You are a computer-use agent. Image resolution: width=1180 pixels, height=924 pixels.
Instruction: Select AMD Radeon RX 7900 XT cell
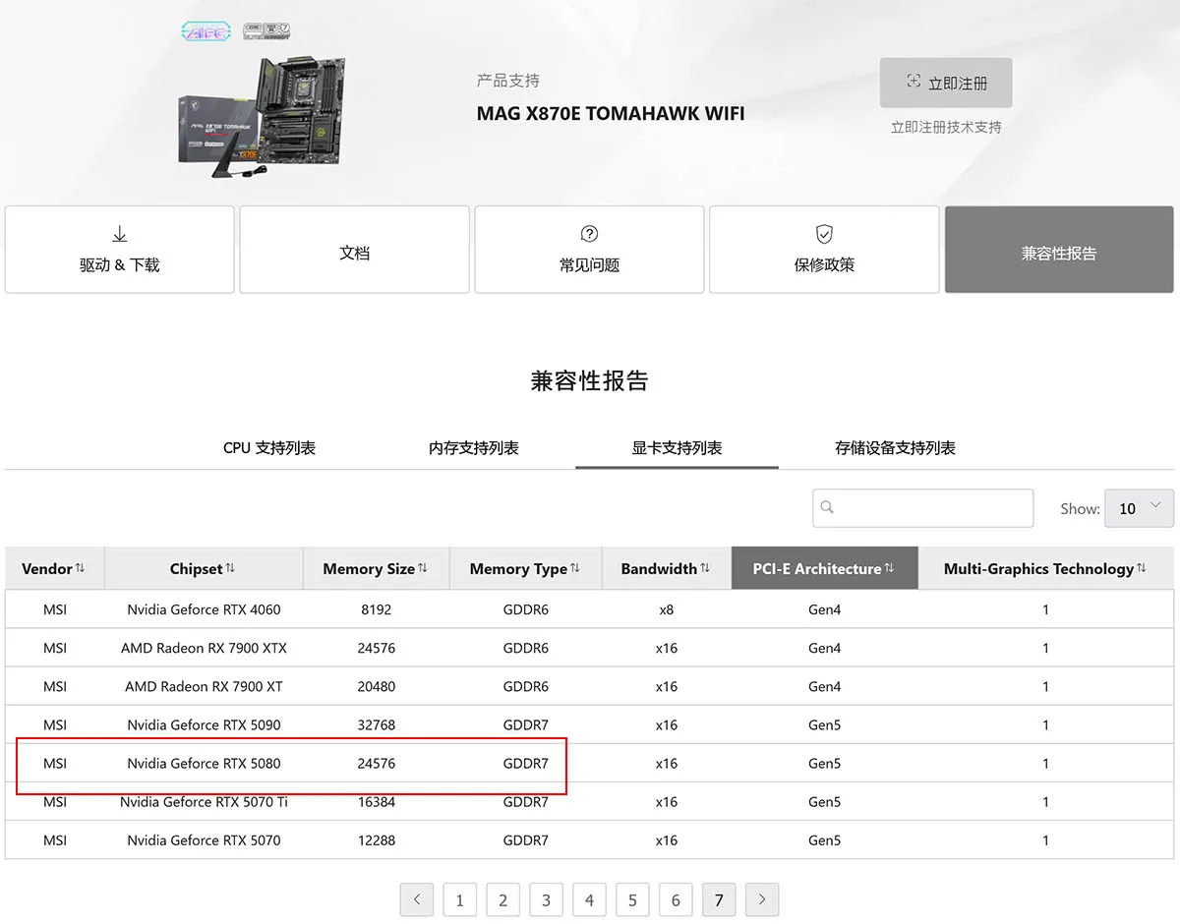(x=204, y=686)
